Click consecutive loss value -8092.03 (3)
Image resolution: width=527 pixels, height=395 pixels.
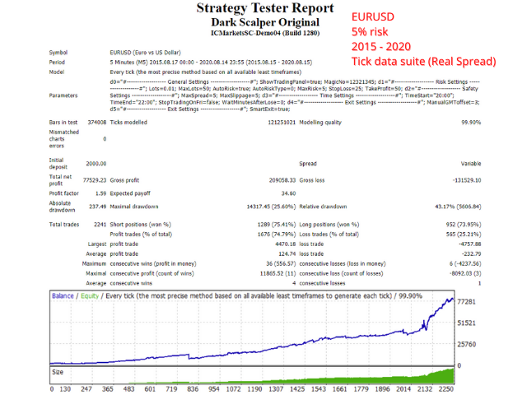pos(465,273)
